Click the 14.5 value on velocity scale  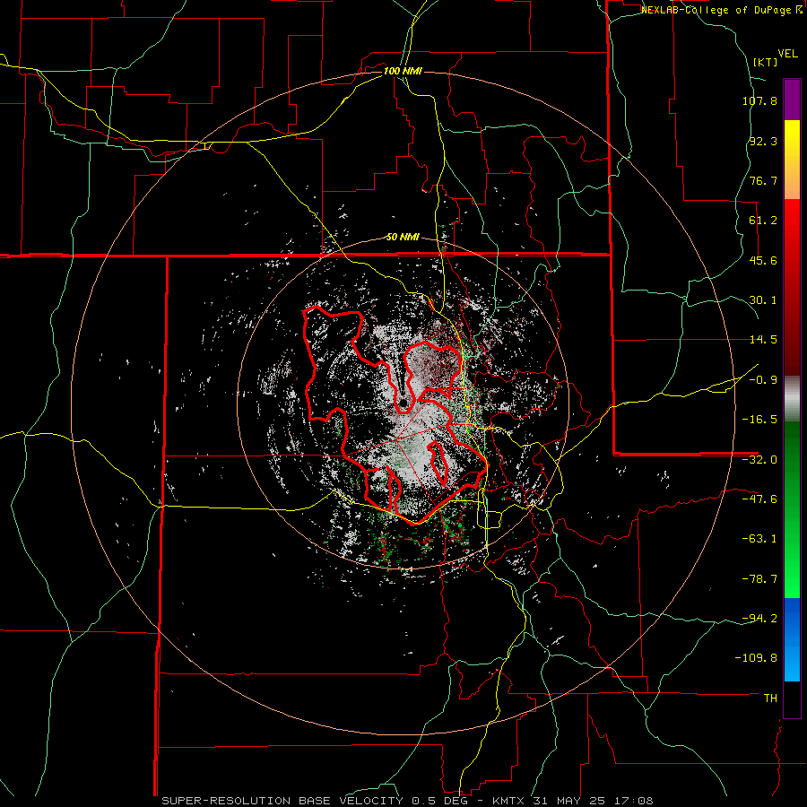[x=763, y=340]
